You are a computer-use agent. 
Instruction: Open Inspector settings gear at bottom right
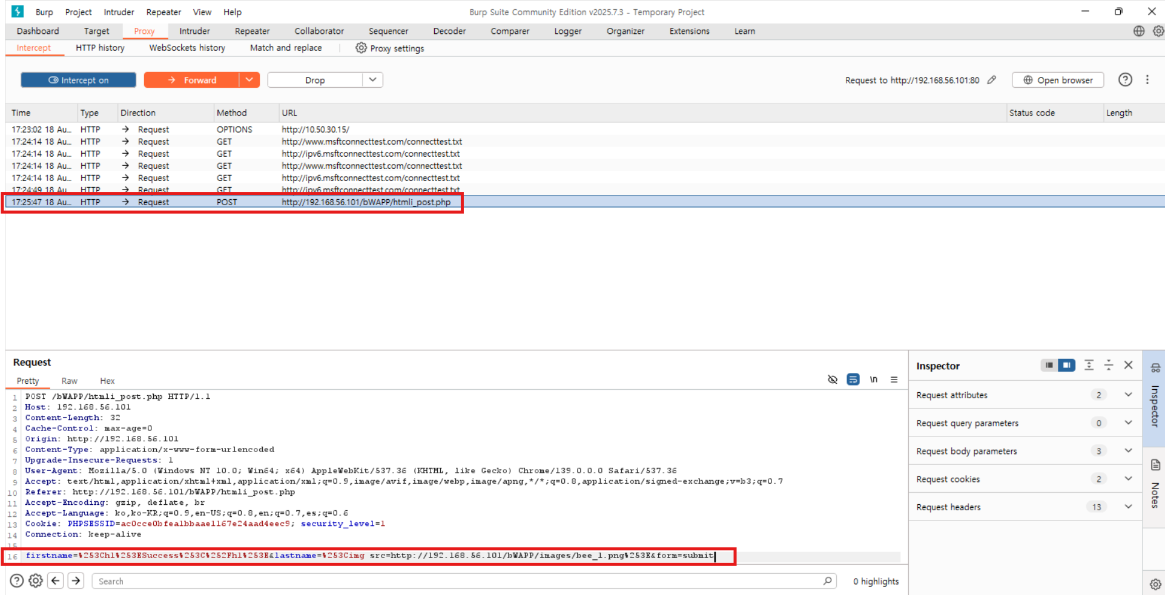click(x=1155, y=584)
